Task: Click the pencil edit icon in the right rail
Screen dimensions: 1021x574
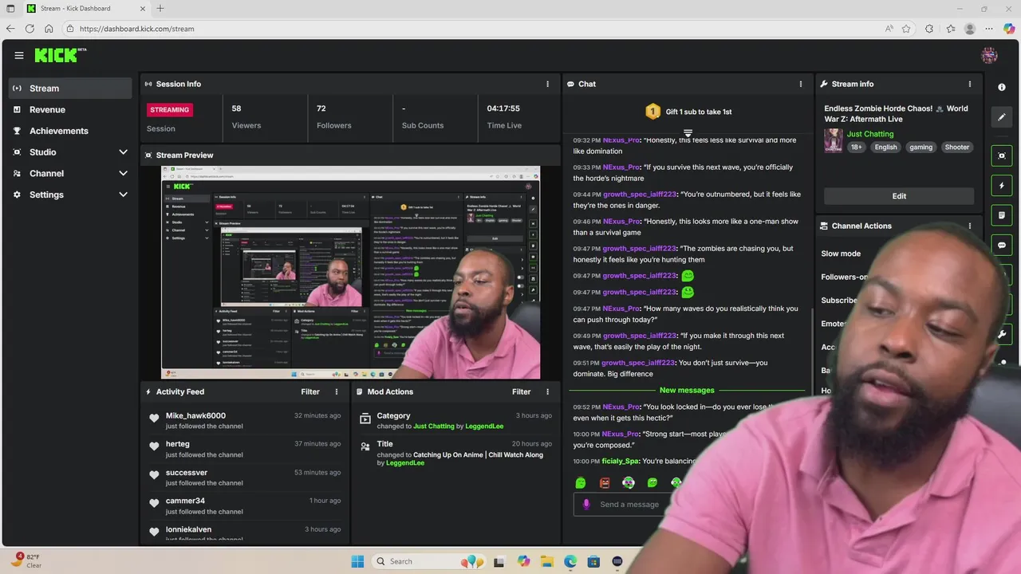Action: click(1002, 117)
